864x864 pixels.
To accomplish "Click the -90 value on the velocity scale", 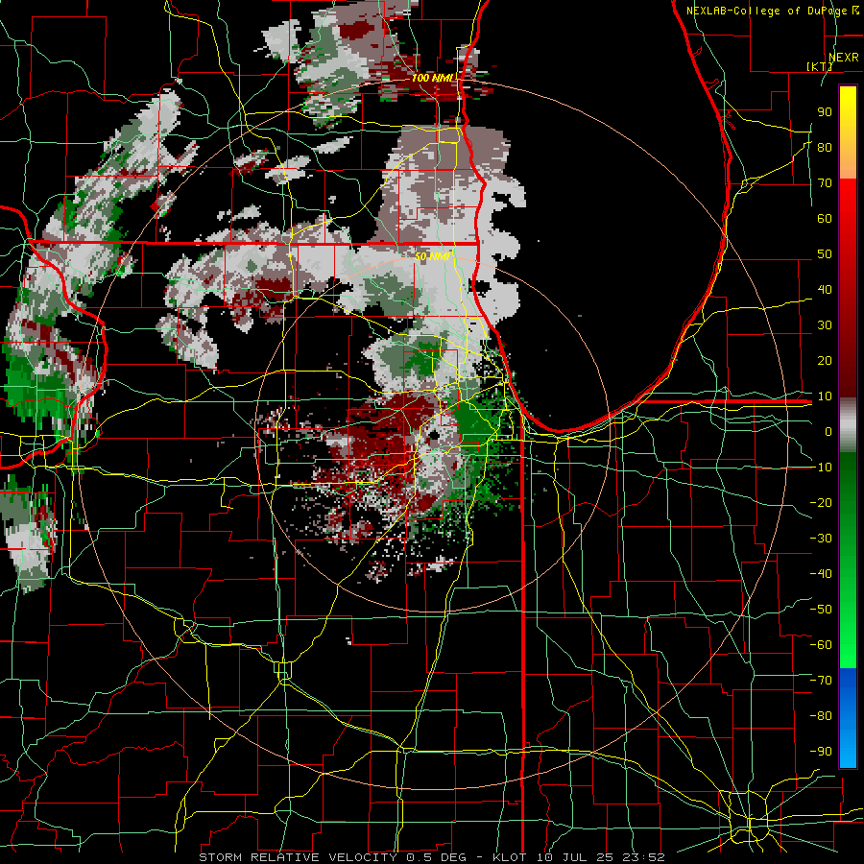I will click(x=821, y=751).
